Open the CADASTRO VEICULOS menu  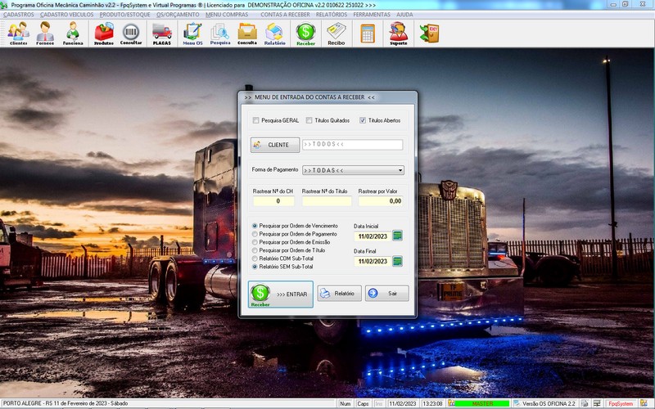coord(67,15)
